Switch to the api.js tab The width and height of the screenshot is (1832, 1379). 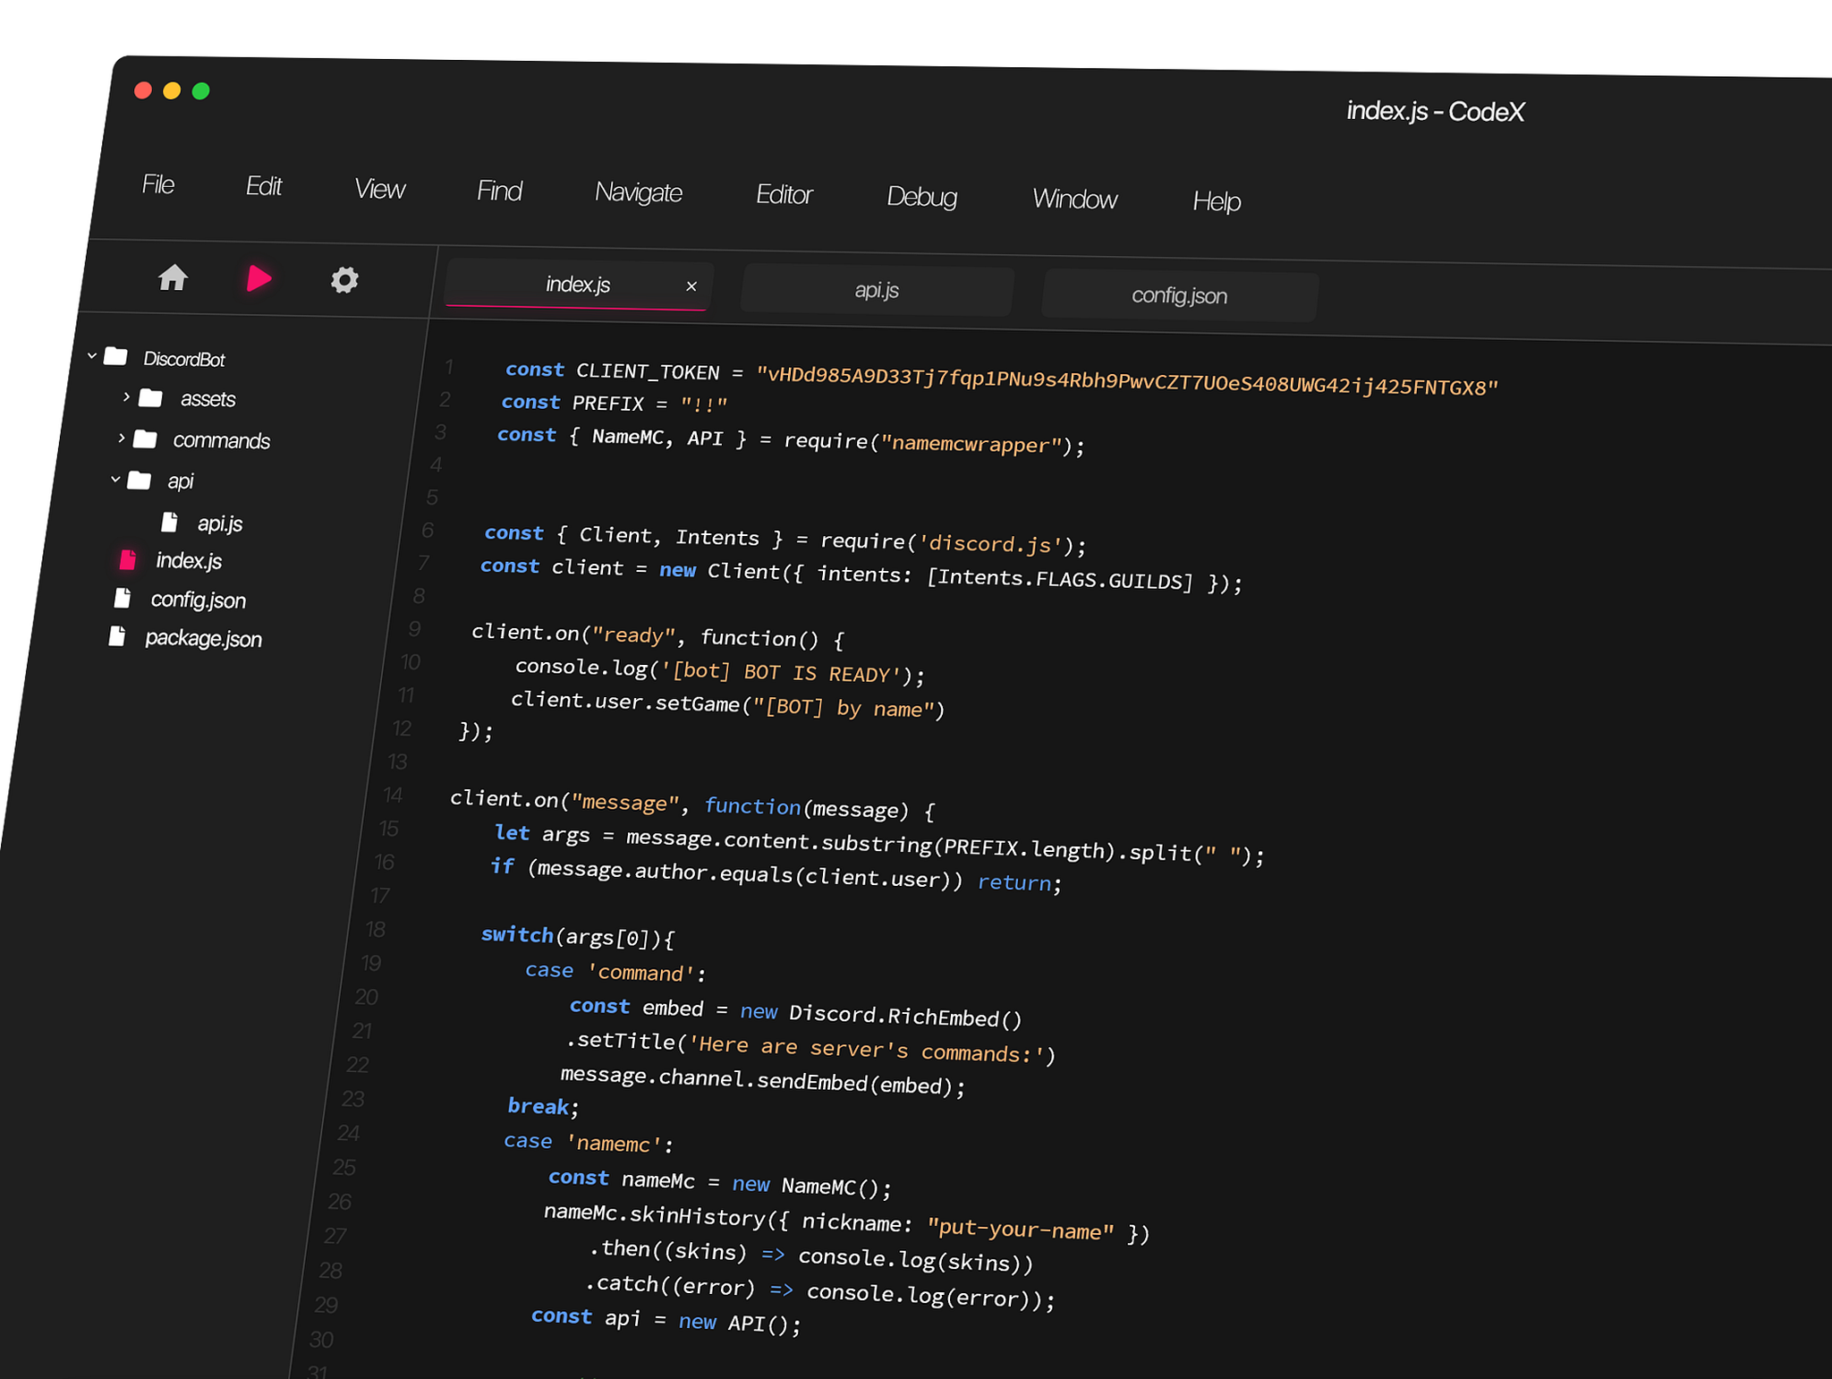coord(876,290)
